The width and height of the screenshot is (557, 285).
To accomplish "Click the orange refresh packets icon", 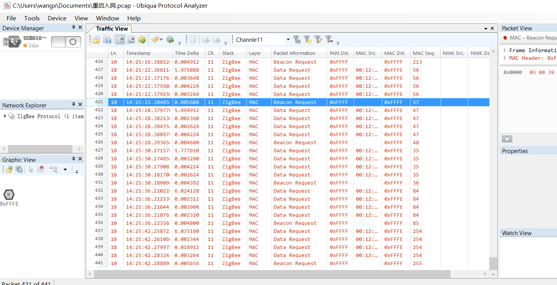I will 142,40.
